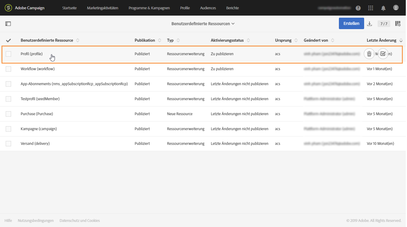Open the Datenschutz und Cookies link
The width and height of the screenshot is (407, 227).
(x=79, y=221)
